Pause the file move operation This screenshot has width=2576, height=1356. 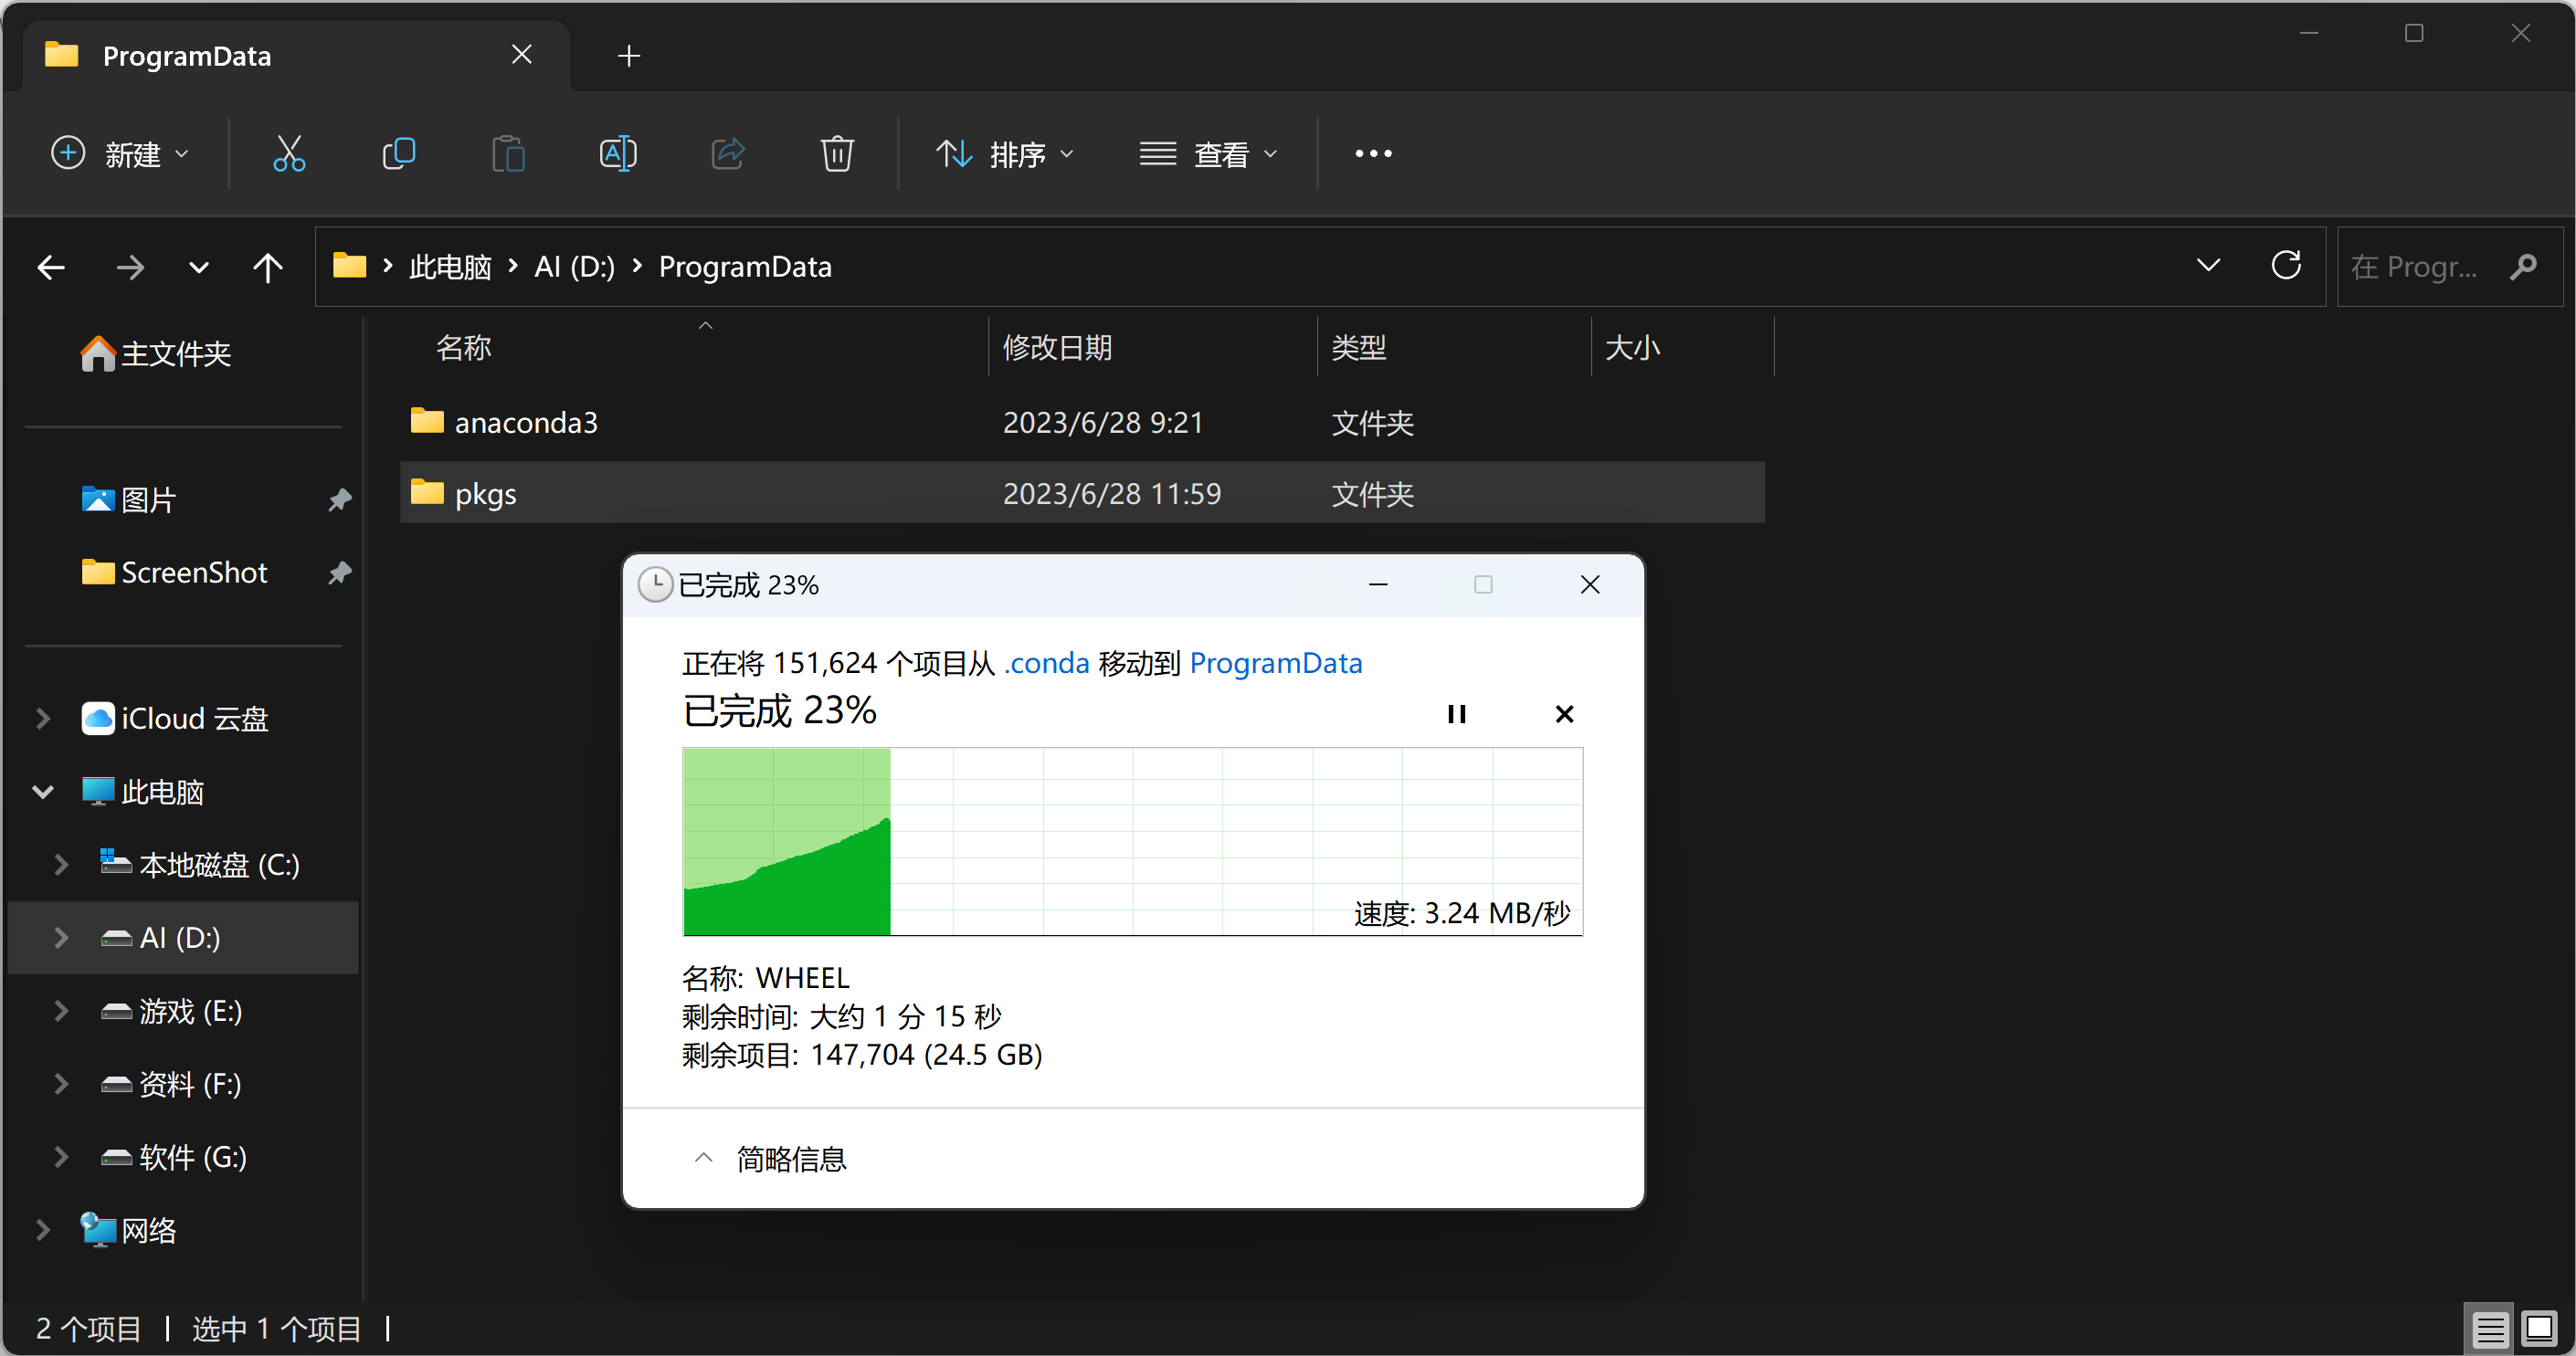1456,713
